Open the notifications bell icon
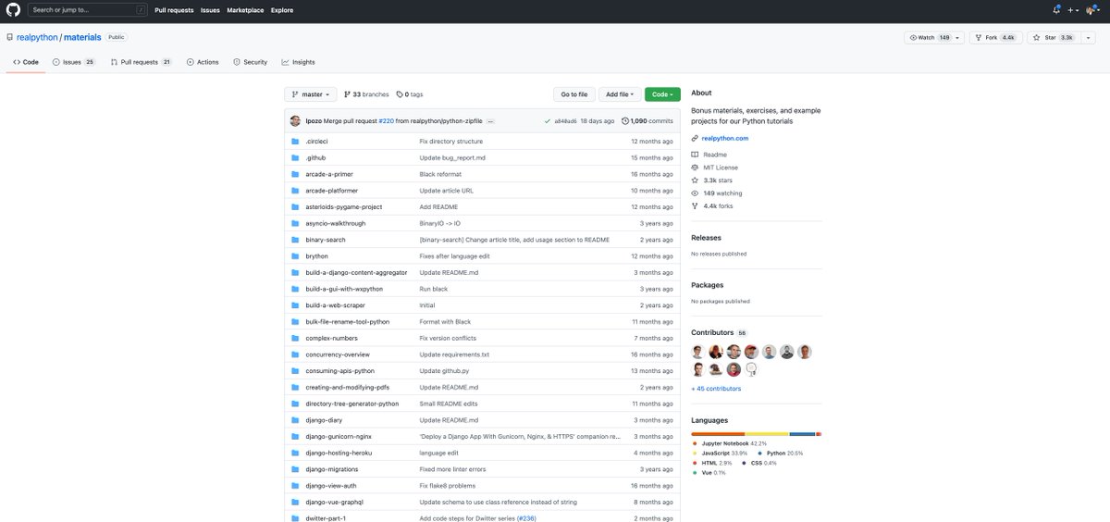The width and height of the screenshot is (1110, 522). (x=1056, y=10)
